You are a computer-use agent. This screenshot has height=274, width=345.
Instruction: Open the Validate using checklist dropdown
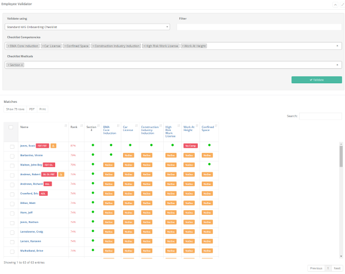[87, 27]
